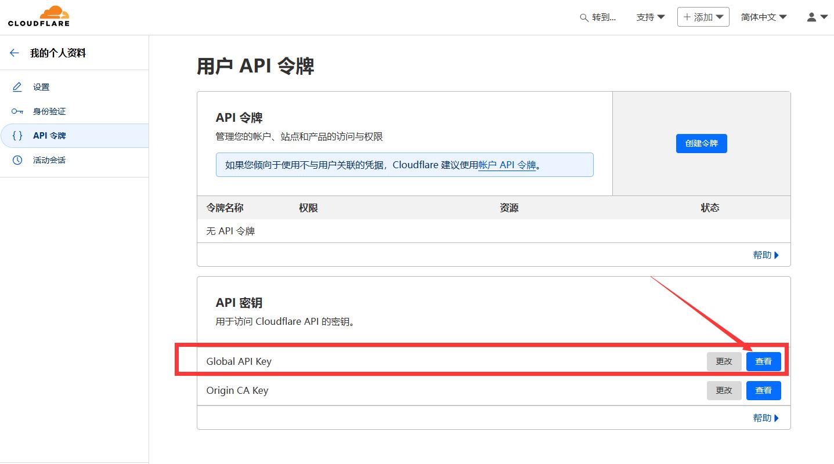Image resolution: width=834 pixels, height=464 pixels.
Task: Change the Global API Key
Action: tap(724, 361)
